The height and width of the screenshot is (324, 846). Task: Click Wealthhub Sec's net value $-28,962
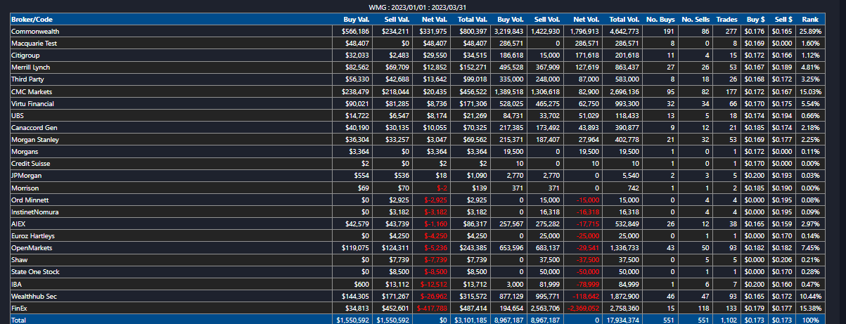tap(434, 296)
